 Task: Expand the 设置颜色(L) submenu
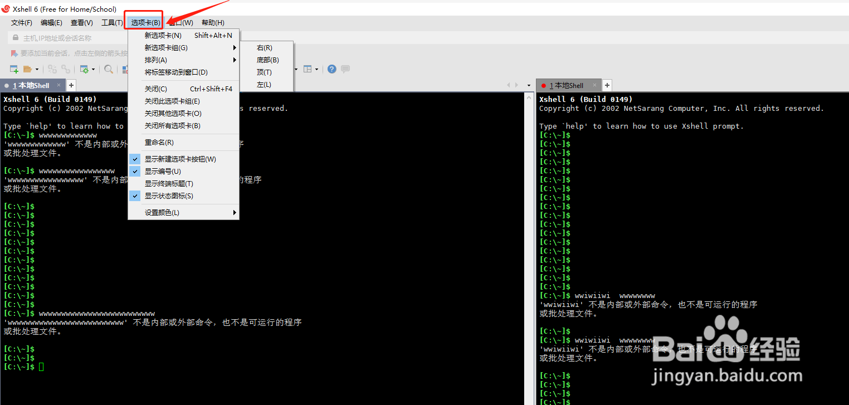[184, 212]
